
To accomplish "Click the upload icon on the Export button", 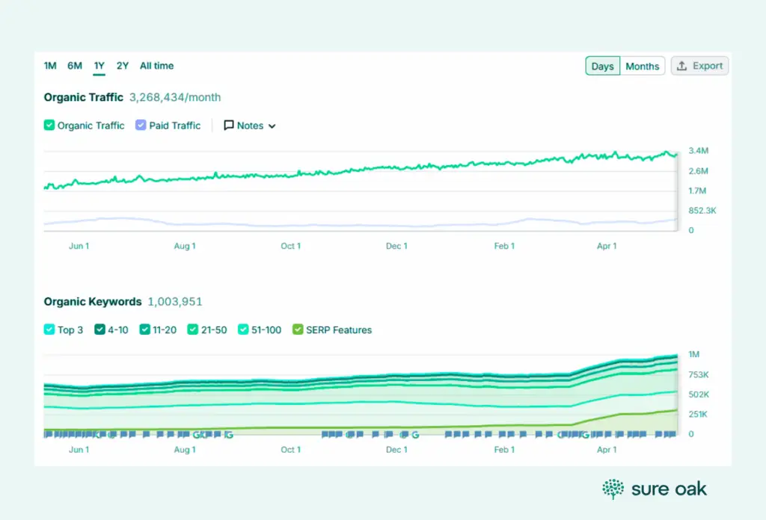I will pyautogui.click(x=683, y=66).
